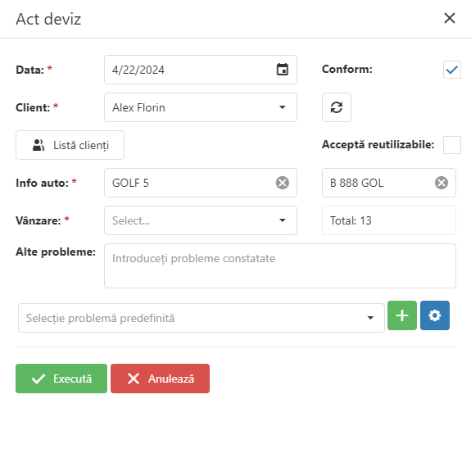The image size is (471, 449).
Task: Click the Anulează button
Action: (160, 379)
